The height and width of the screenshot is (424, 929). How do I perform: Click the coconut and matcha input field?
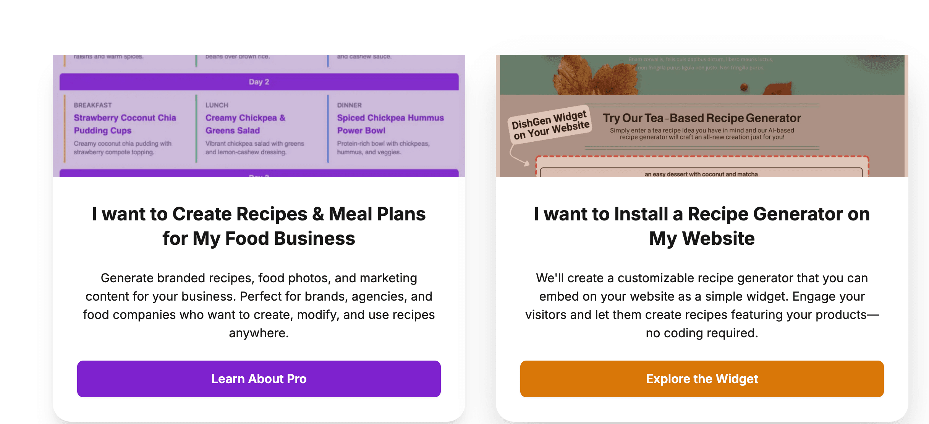(701, 173)
